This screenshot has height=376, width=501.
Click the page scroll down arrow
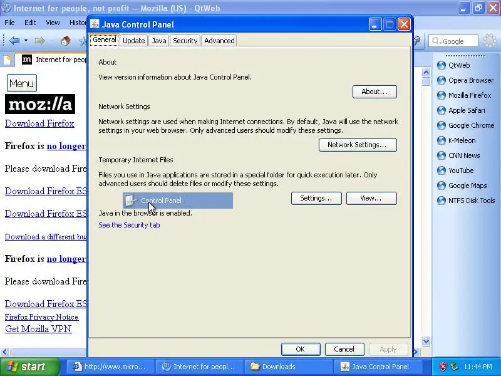coord(426,341)
